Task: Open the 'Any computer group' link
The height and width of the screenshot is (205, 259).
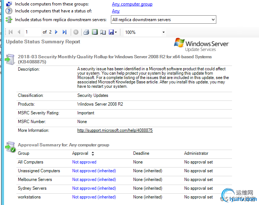Action: [x=132, y=4]
